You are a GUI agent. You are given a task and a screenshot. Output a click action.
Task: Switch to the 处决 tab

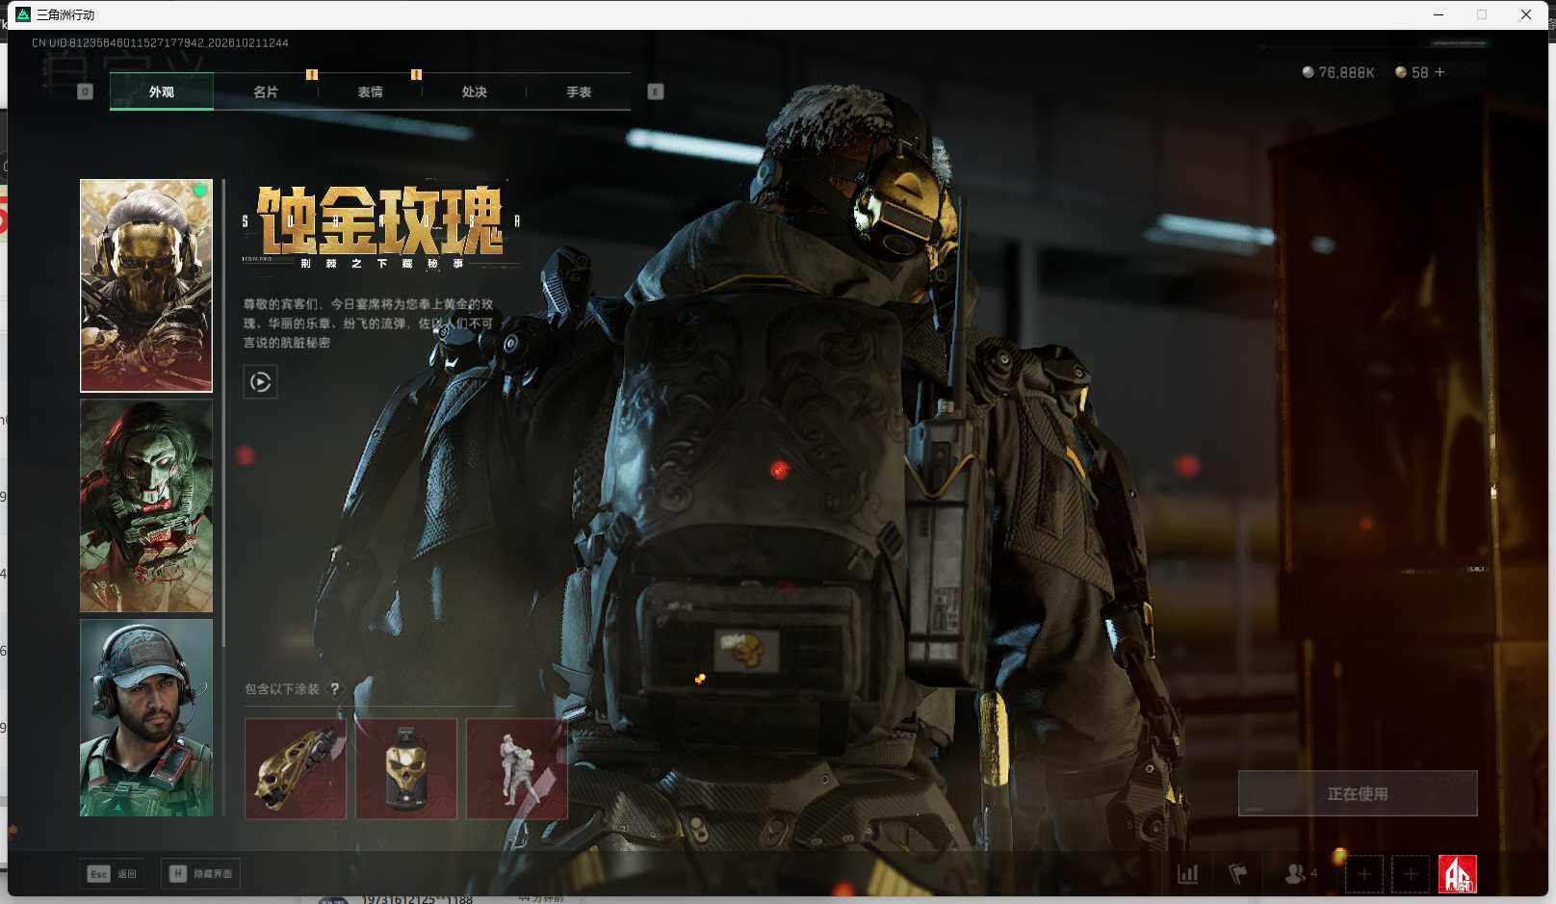click(474, 91)
